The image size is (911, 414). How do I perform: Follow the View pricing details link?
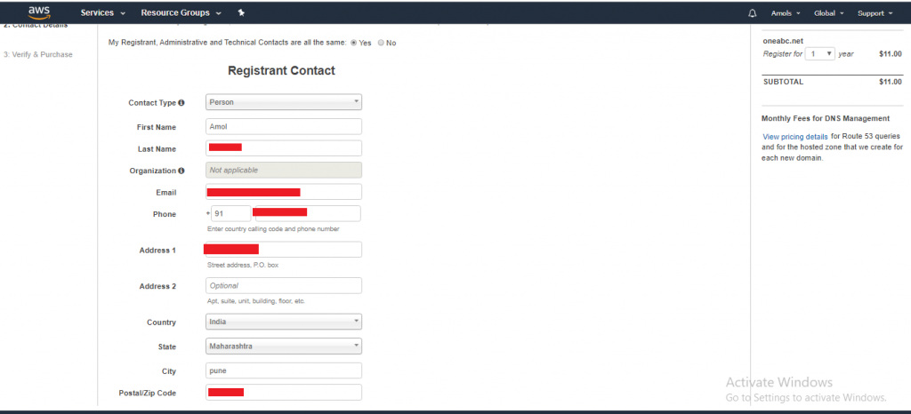click(794, 137)
